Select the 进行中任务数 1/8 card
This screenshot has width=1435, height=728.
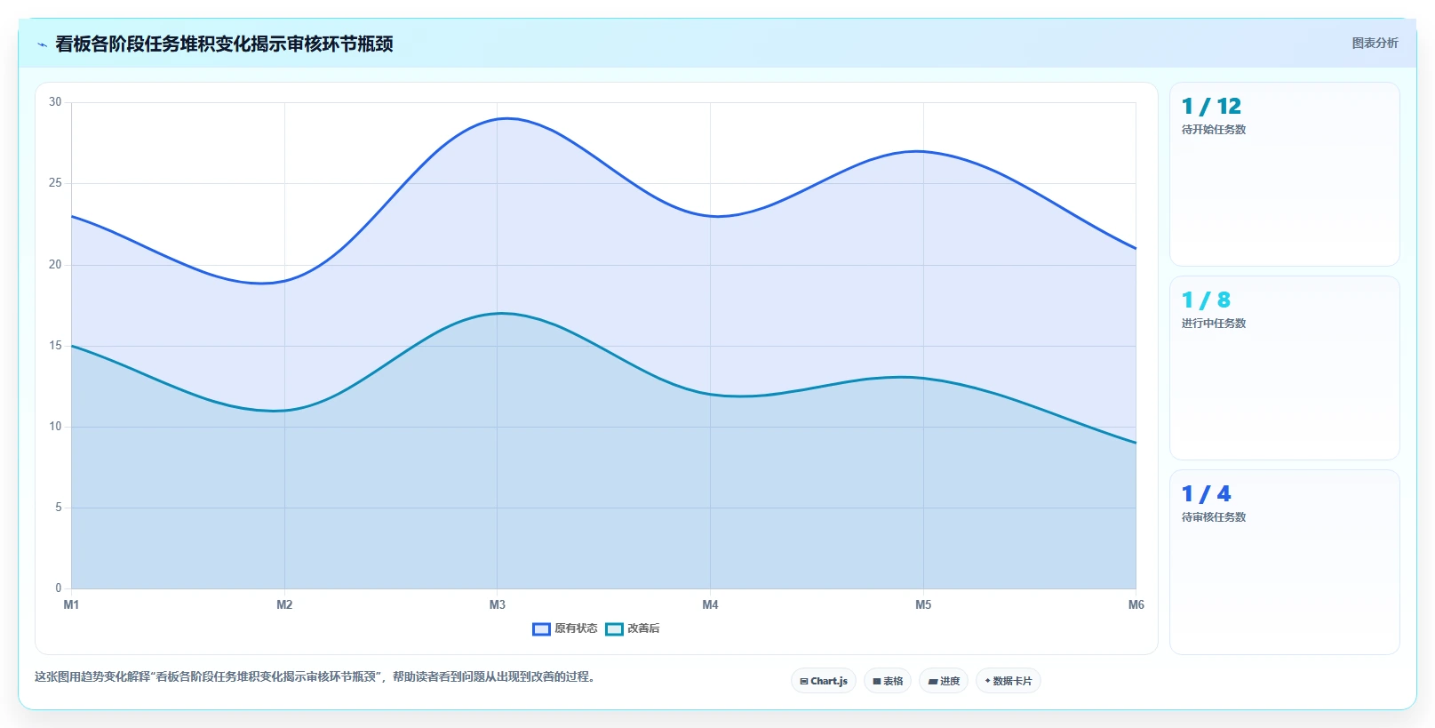(1285, 368)
